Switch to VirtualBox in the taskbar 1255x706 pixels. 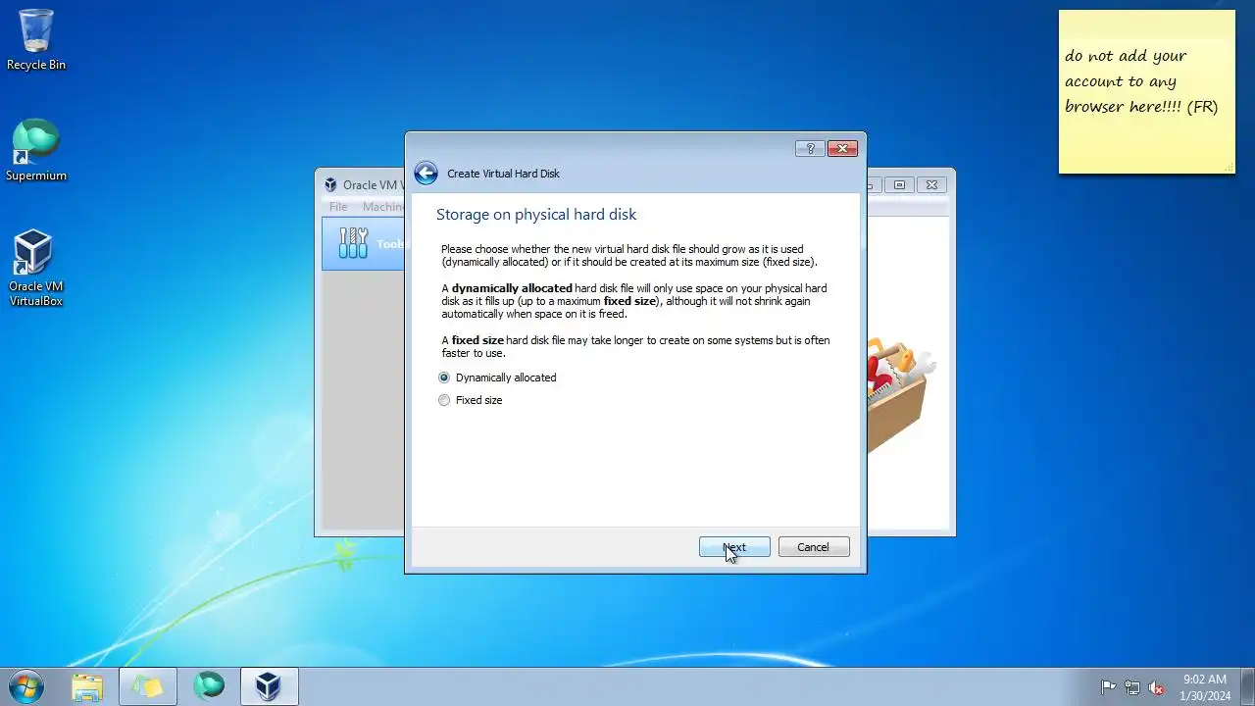pos(269,686)
